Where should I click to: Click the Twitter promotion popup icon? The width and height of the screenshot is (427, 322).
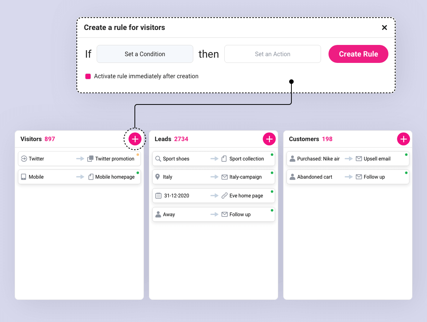click(x=90, y=159)
